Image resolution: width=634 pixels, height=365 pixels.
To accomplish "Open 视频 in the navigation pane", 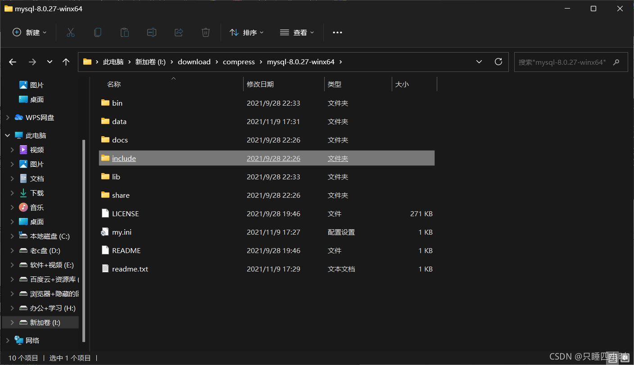I will click(32, 150).
